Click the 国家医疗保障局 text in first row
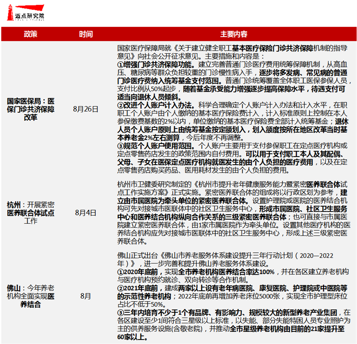This screenshot has height=344, width=357. point(139,47)
